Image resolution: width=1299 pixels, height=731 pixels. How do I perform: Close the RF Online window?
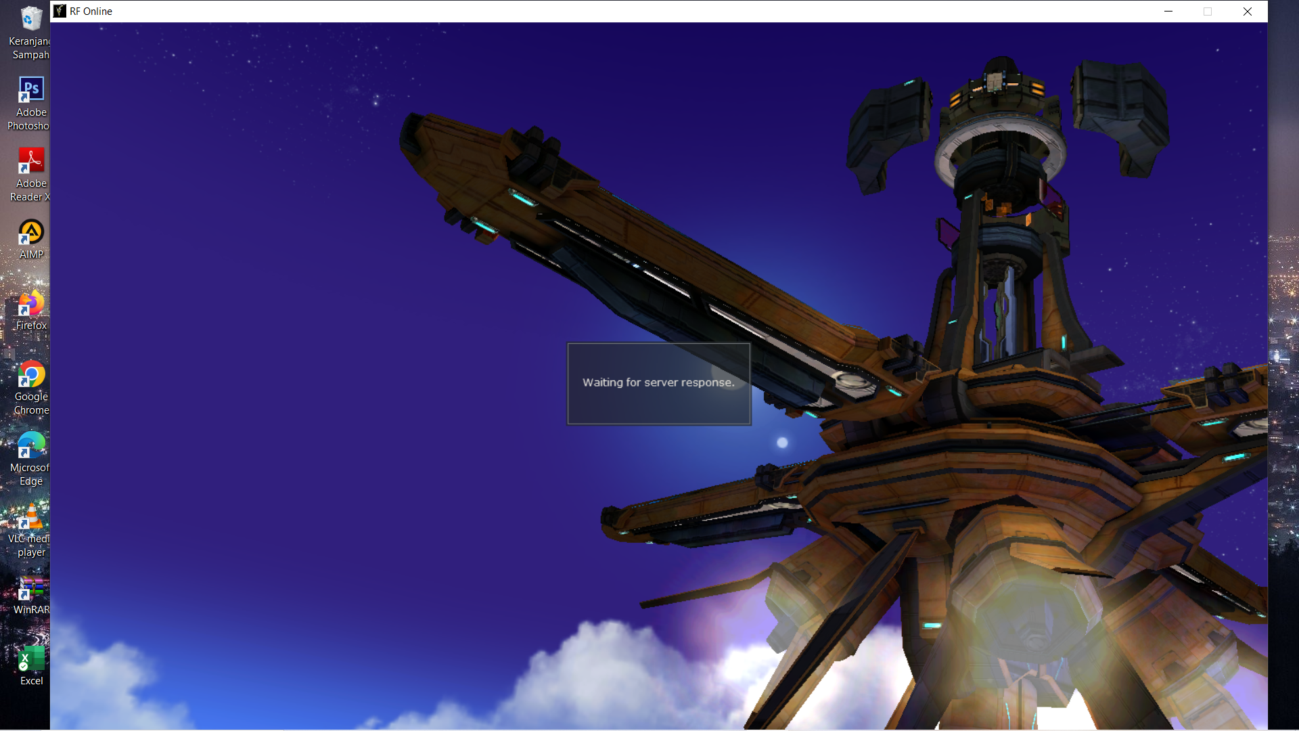(x=1247, y=11)
